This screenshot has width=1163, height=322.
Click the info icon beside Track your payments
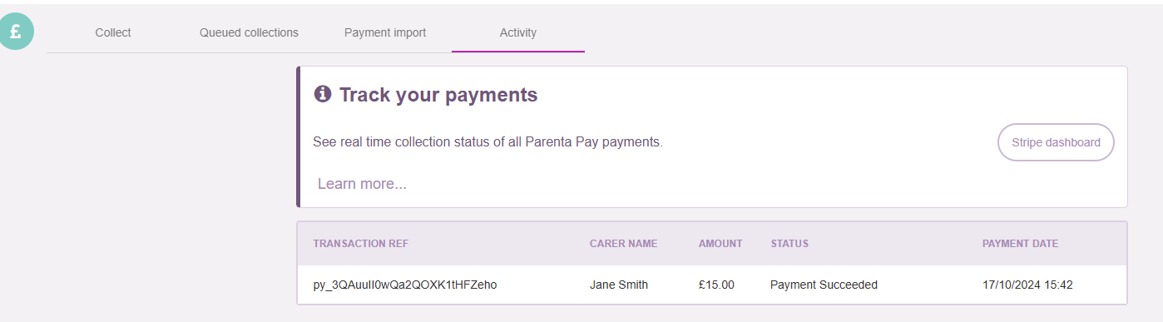coord(322,94)
